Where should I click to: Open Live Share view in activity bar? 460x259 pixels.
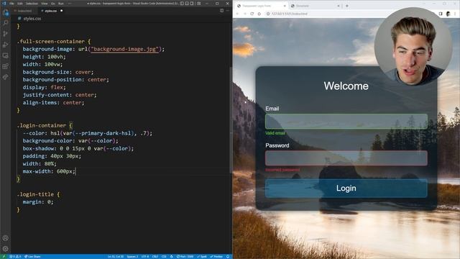pyautogui.click(x=5, y=77)
